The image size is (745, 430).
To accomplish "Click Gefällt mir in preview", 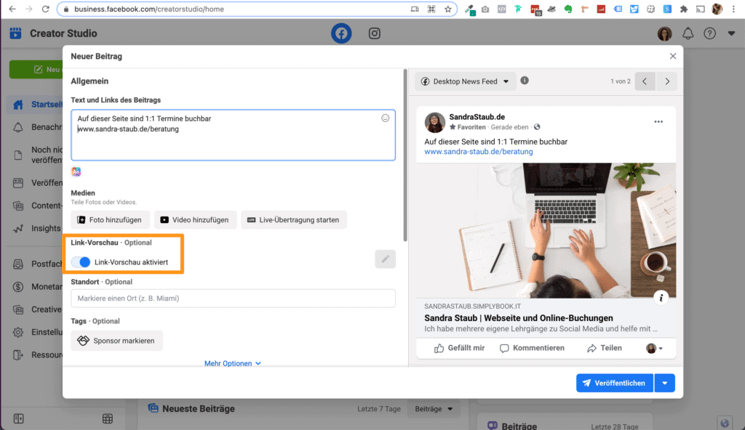I will (459, 348).
